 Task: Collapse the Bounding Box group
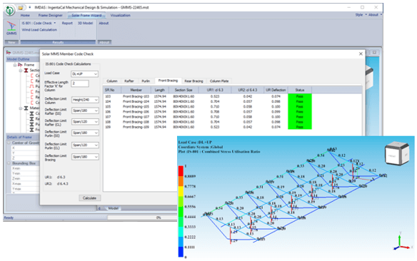[x=9, y=163]
